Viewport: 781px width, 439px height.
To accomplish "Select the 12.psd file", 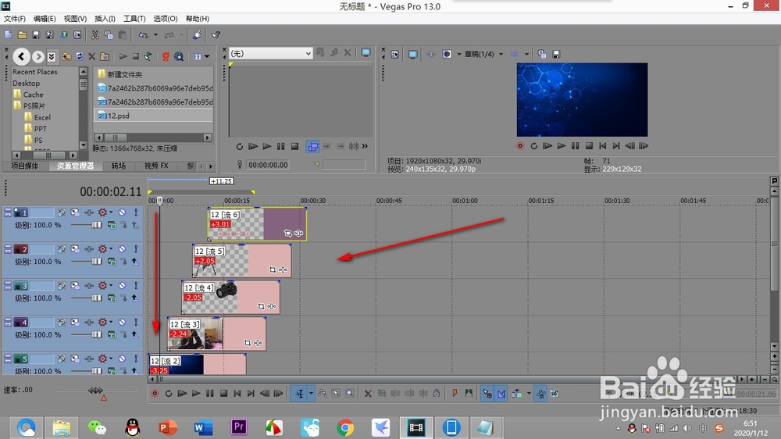I will point(153,116).
